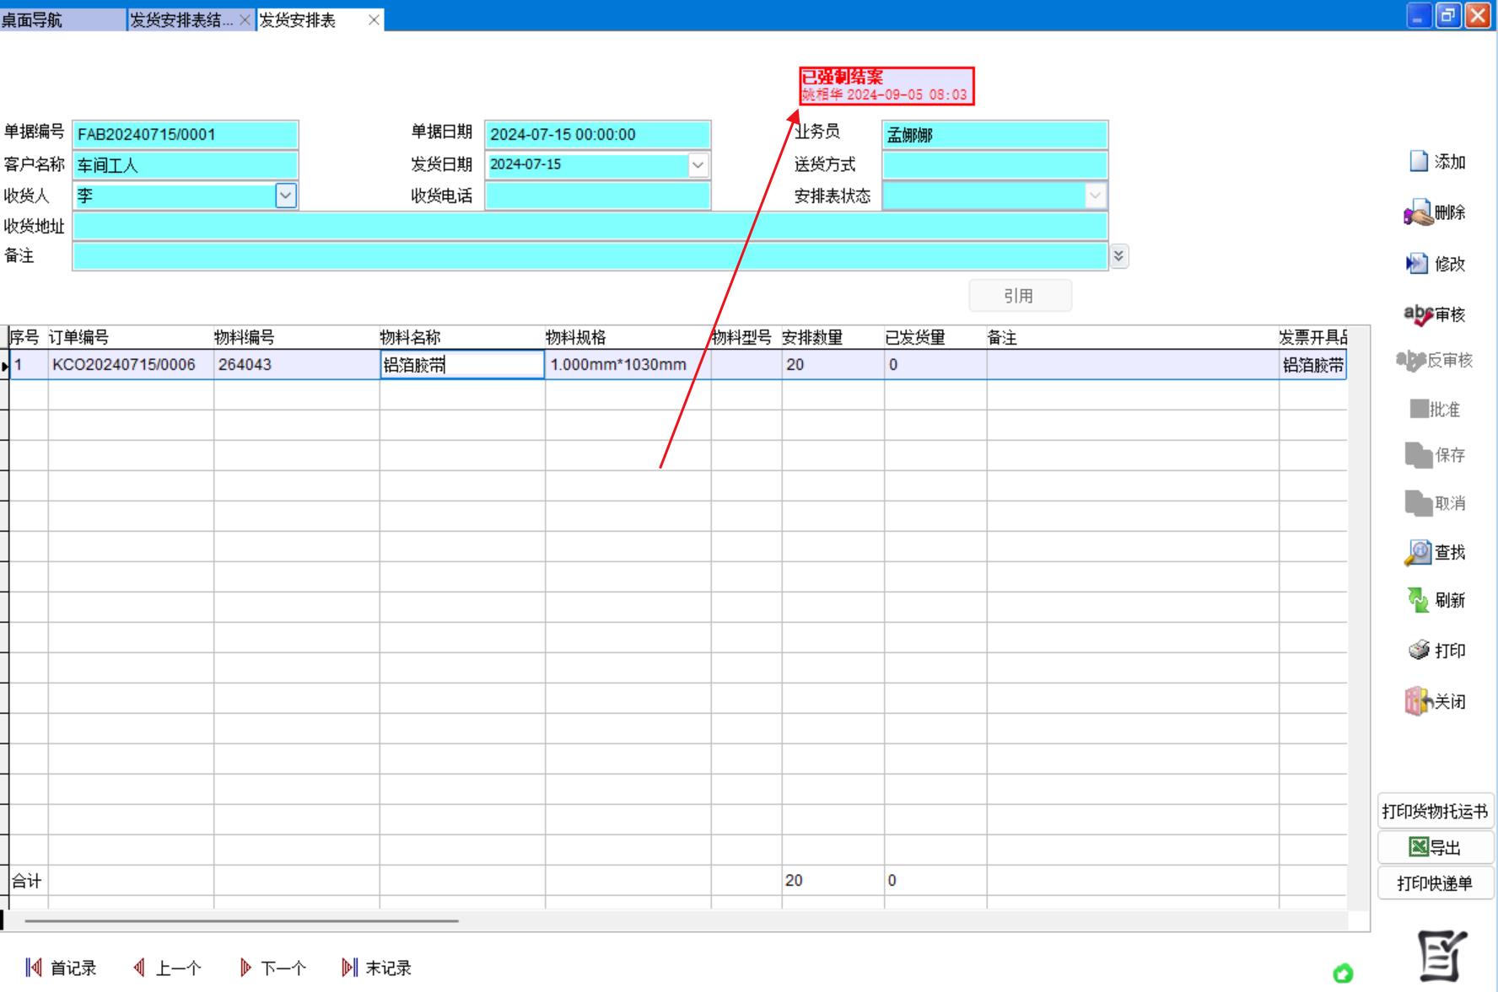Screen dimensions: 1498x992
Task: Click the 关闭 (Close) door icon
Action: [1418, 701]
